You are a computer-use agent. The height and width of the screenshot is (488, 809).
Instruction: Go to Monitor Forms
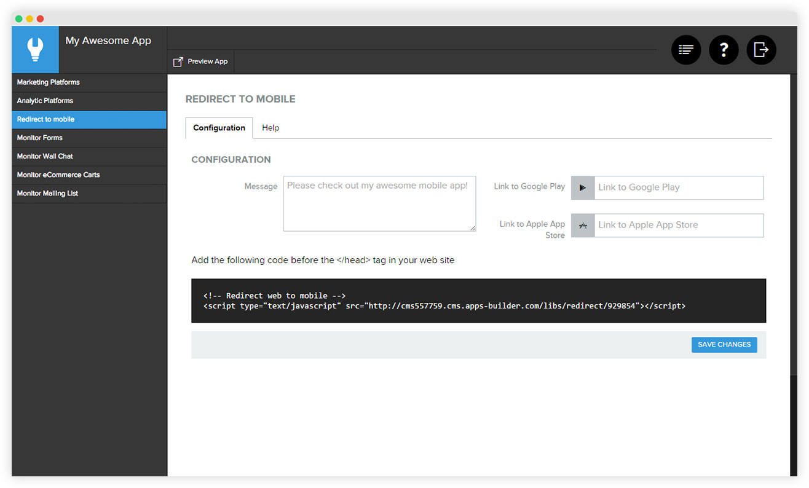click(x=40, y=138)
